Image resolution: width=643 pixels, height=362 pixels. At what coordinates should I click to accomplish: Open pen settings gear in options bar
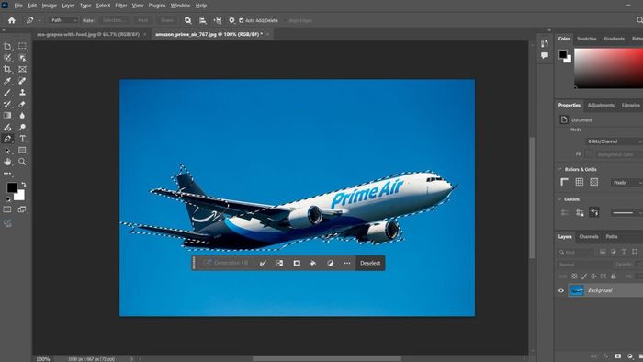point(231,20)
